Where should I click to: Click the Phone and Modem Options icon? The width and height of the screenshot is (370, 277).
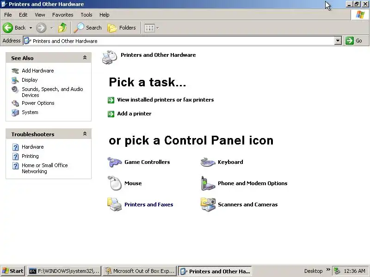coord(208,183)
